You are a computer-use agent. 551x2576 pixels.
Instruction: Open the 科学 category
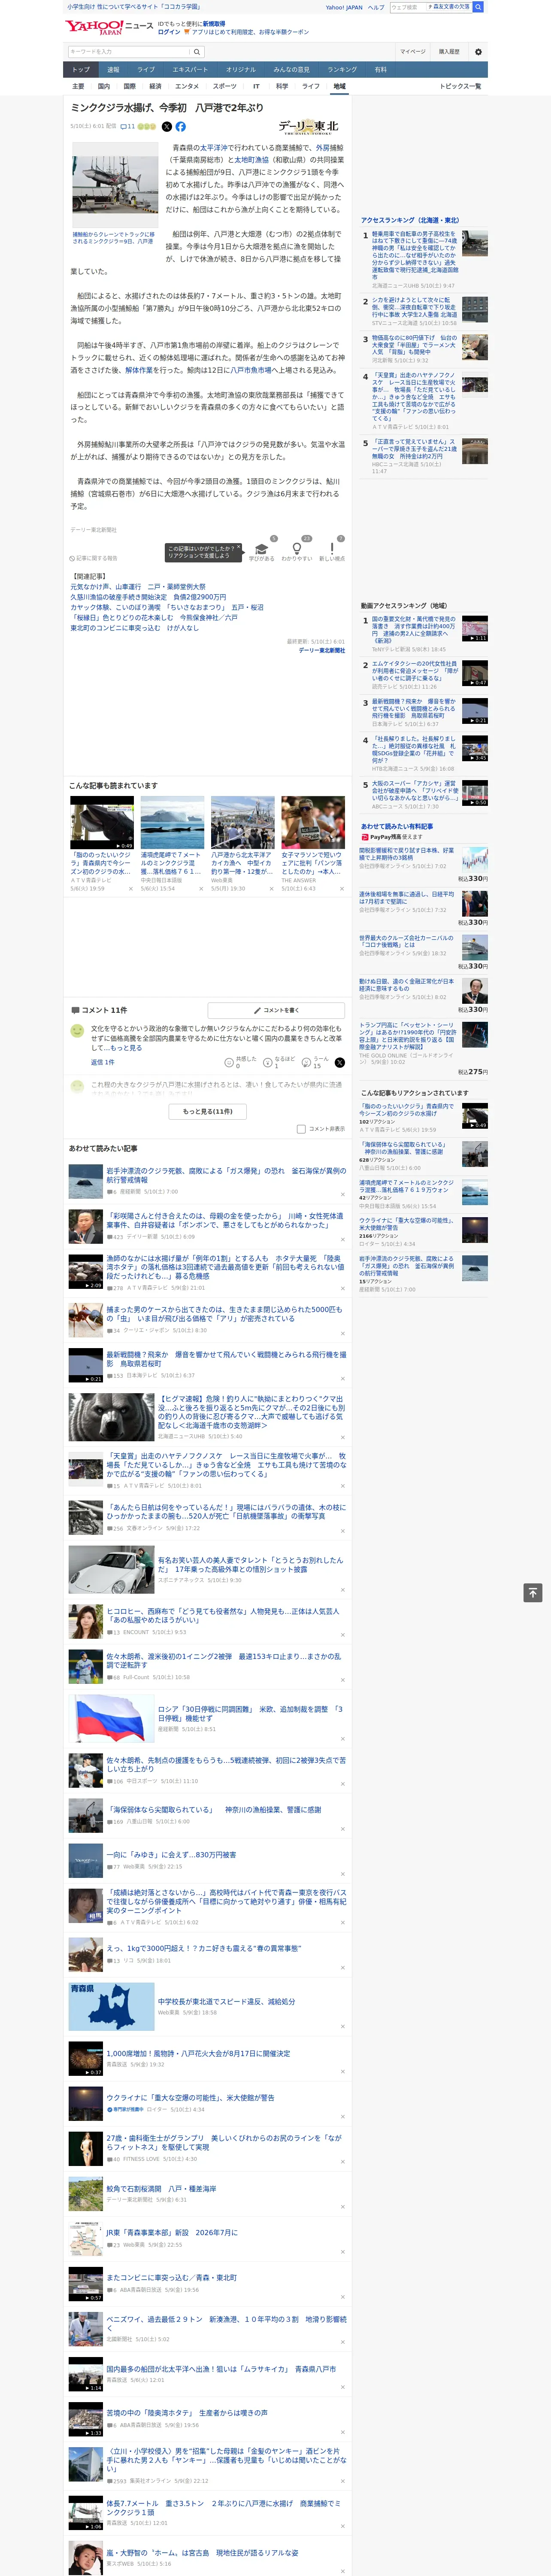(282, 86)
